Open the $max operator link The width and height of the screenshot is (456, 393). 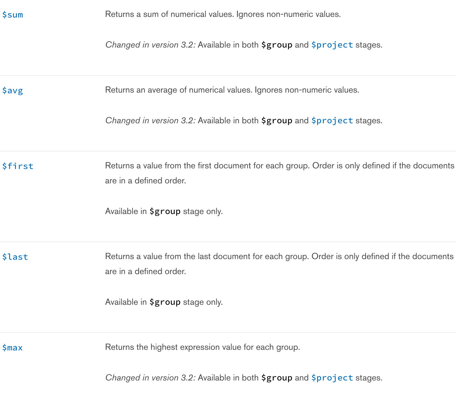point(13,348)
